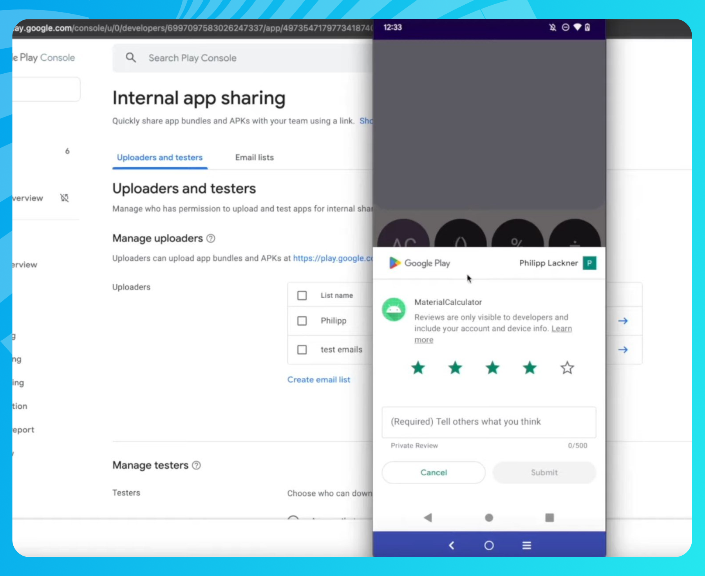Tap the percent calculator button
Viewport: 705px width, 576px height.
pos(518,234)
